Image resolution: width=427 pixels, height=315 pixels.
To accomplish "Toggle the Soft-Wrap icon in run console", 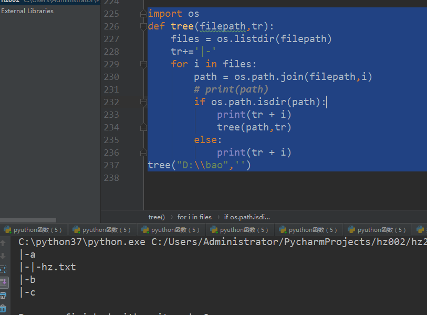I will [x=3, y=269].
